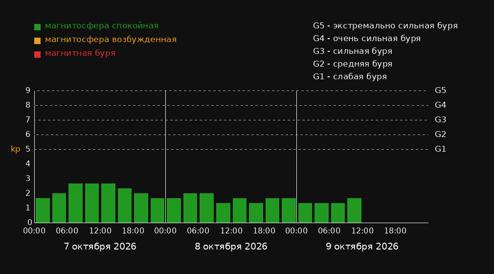Click the text 'магнитосфера возбужденная'
The width and height of the screenshot is (494, 274).
(x=111, y=40)
